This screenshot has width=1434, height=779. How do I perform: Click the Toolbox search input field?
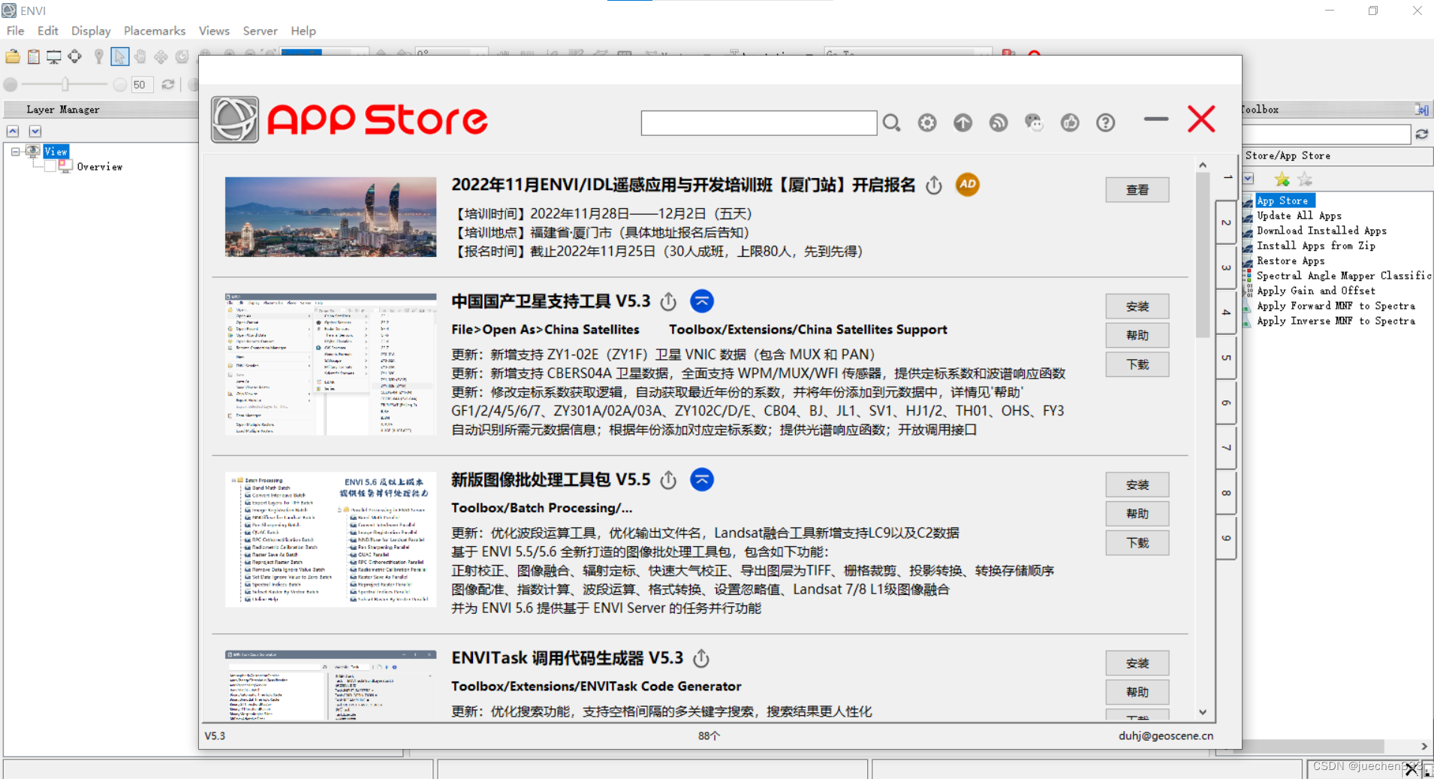tap(1327, 134)
